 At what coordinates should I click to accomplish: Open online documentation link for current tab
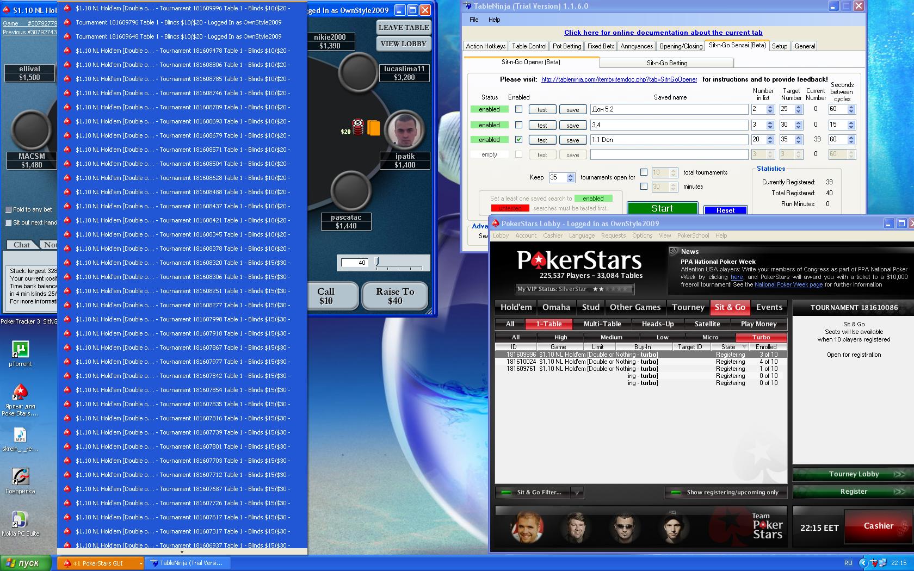tap(663, 33)
